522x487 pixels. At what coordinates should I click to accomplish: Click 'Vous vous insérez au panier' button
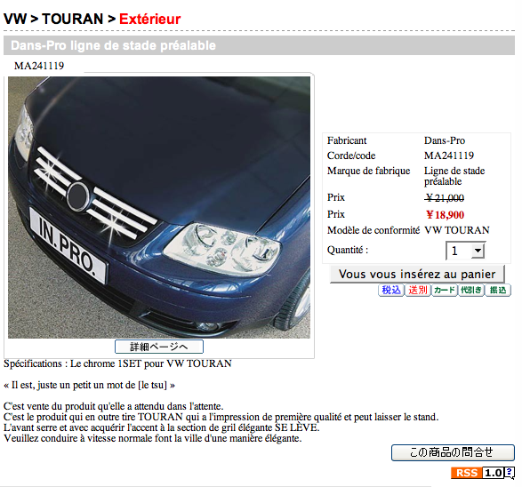417,274
